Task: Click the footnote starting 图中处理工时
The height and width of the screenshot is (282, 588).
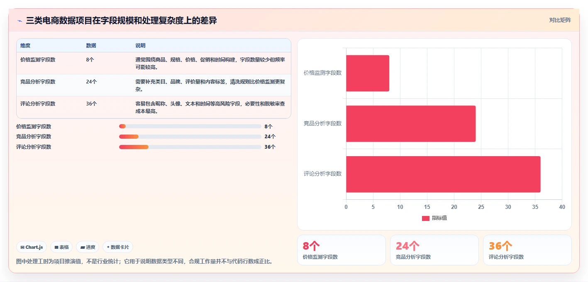Action: coord(144,262)
